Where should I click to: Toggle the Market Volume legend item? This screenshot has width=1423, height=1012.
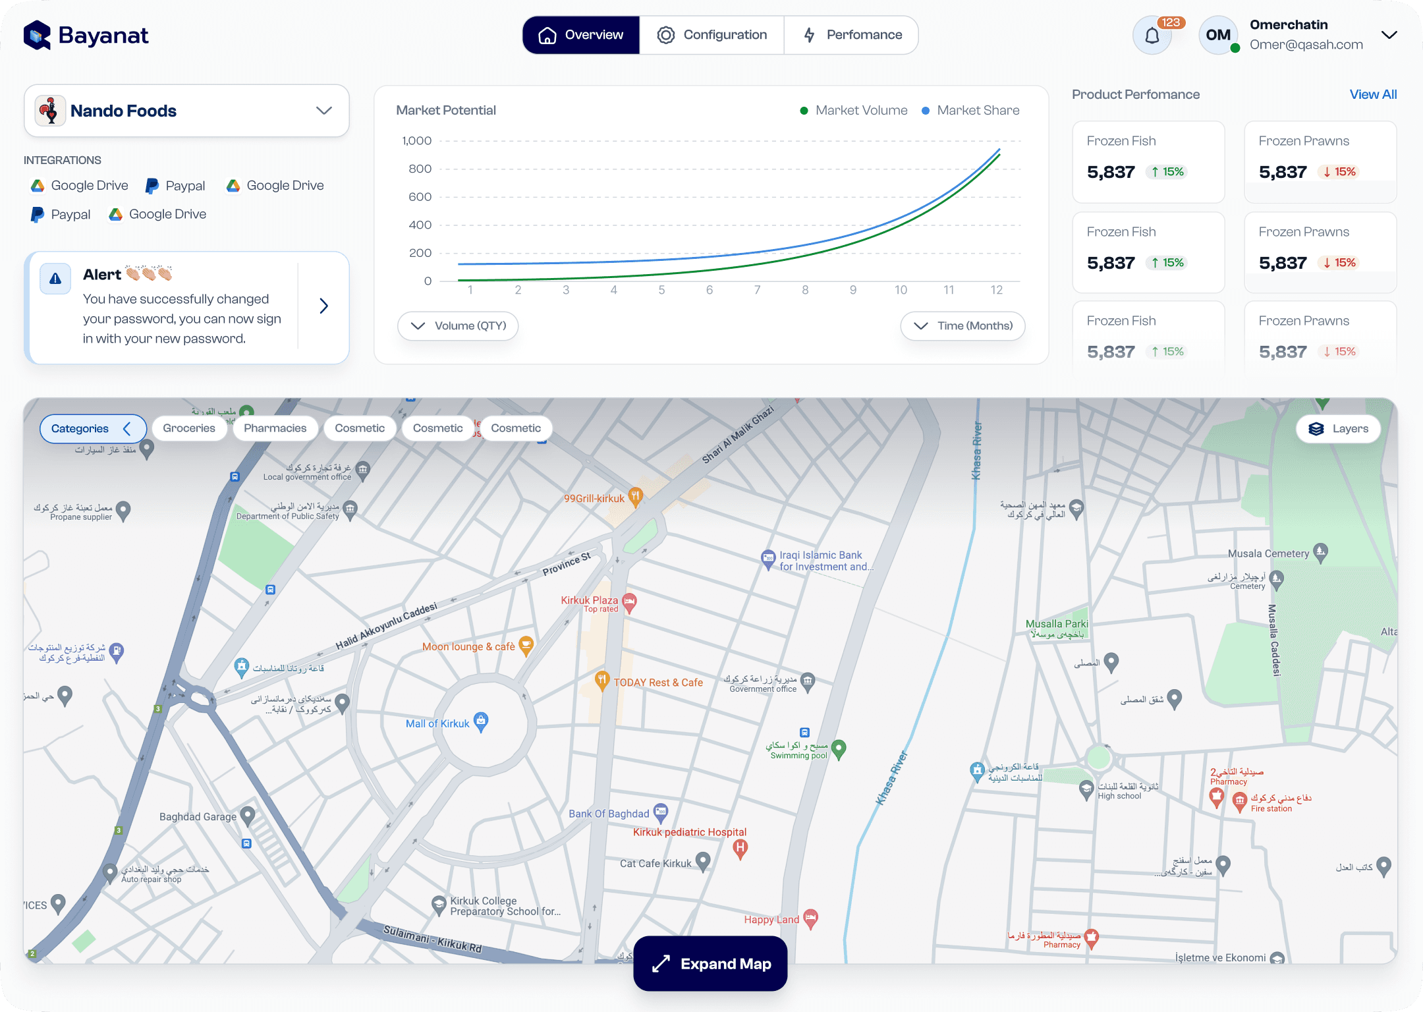coord(854,111)
